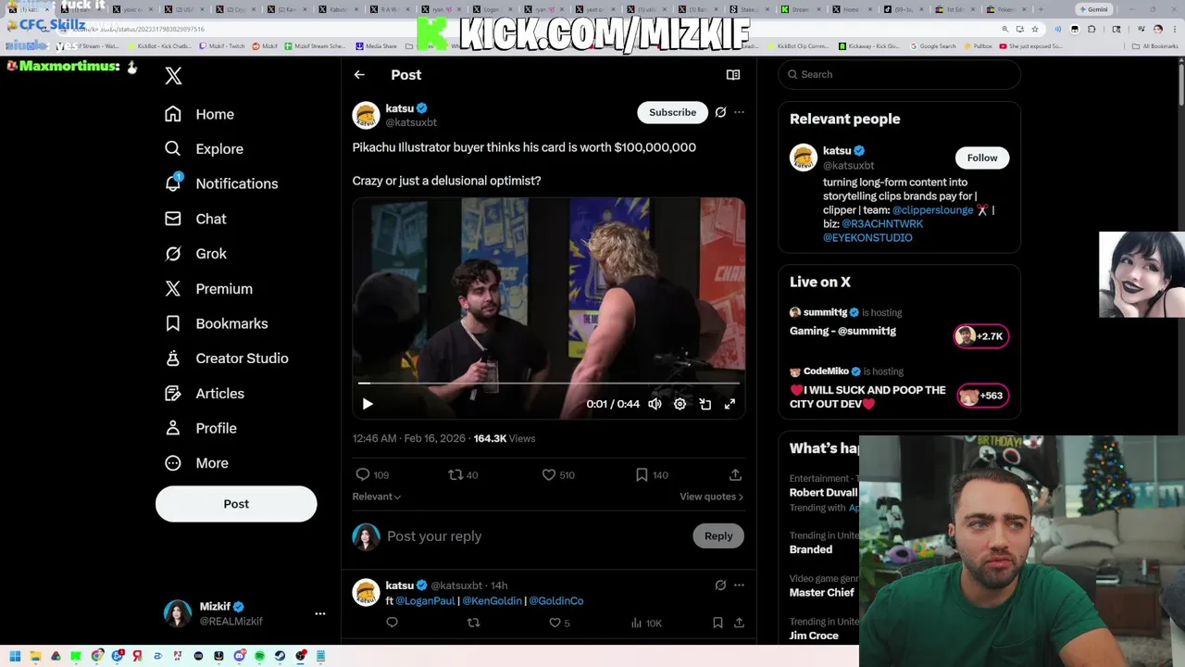Join summit1g live listeners +2.7K

(x=981, y=336)
